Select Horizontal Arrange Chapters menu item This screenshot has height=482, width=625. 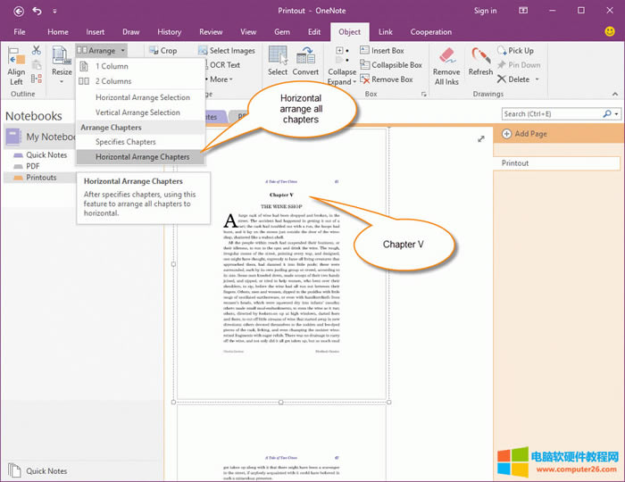[142, 157]
